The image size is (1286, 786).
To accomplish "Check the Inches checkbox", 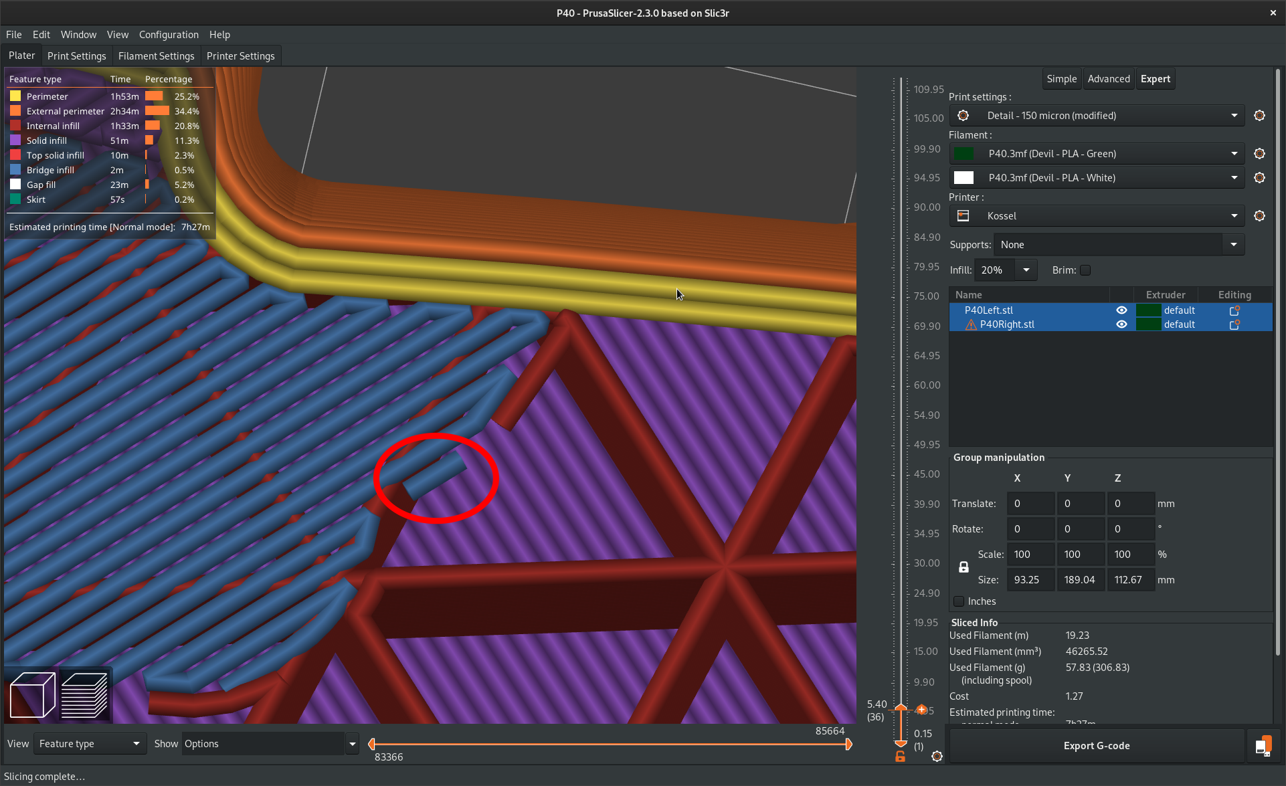I will 959,601.
